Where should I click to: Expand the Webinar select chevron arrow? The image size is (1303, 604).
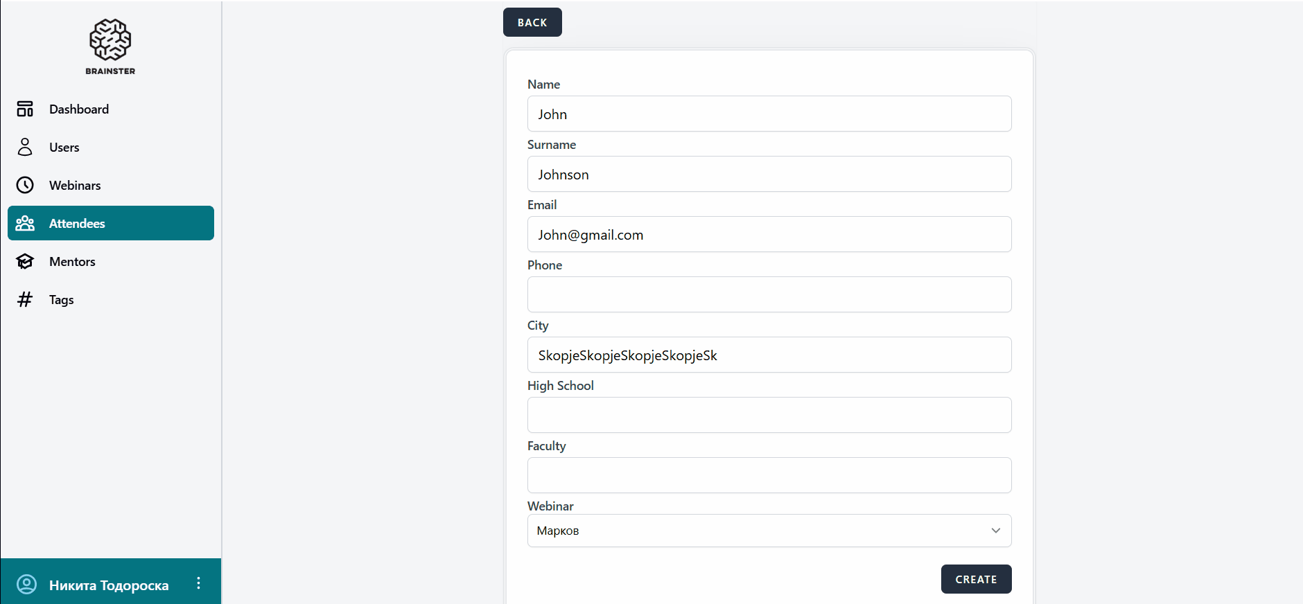tap(995, 531)
